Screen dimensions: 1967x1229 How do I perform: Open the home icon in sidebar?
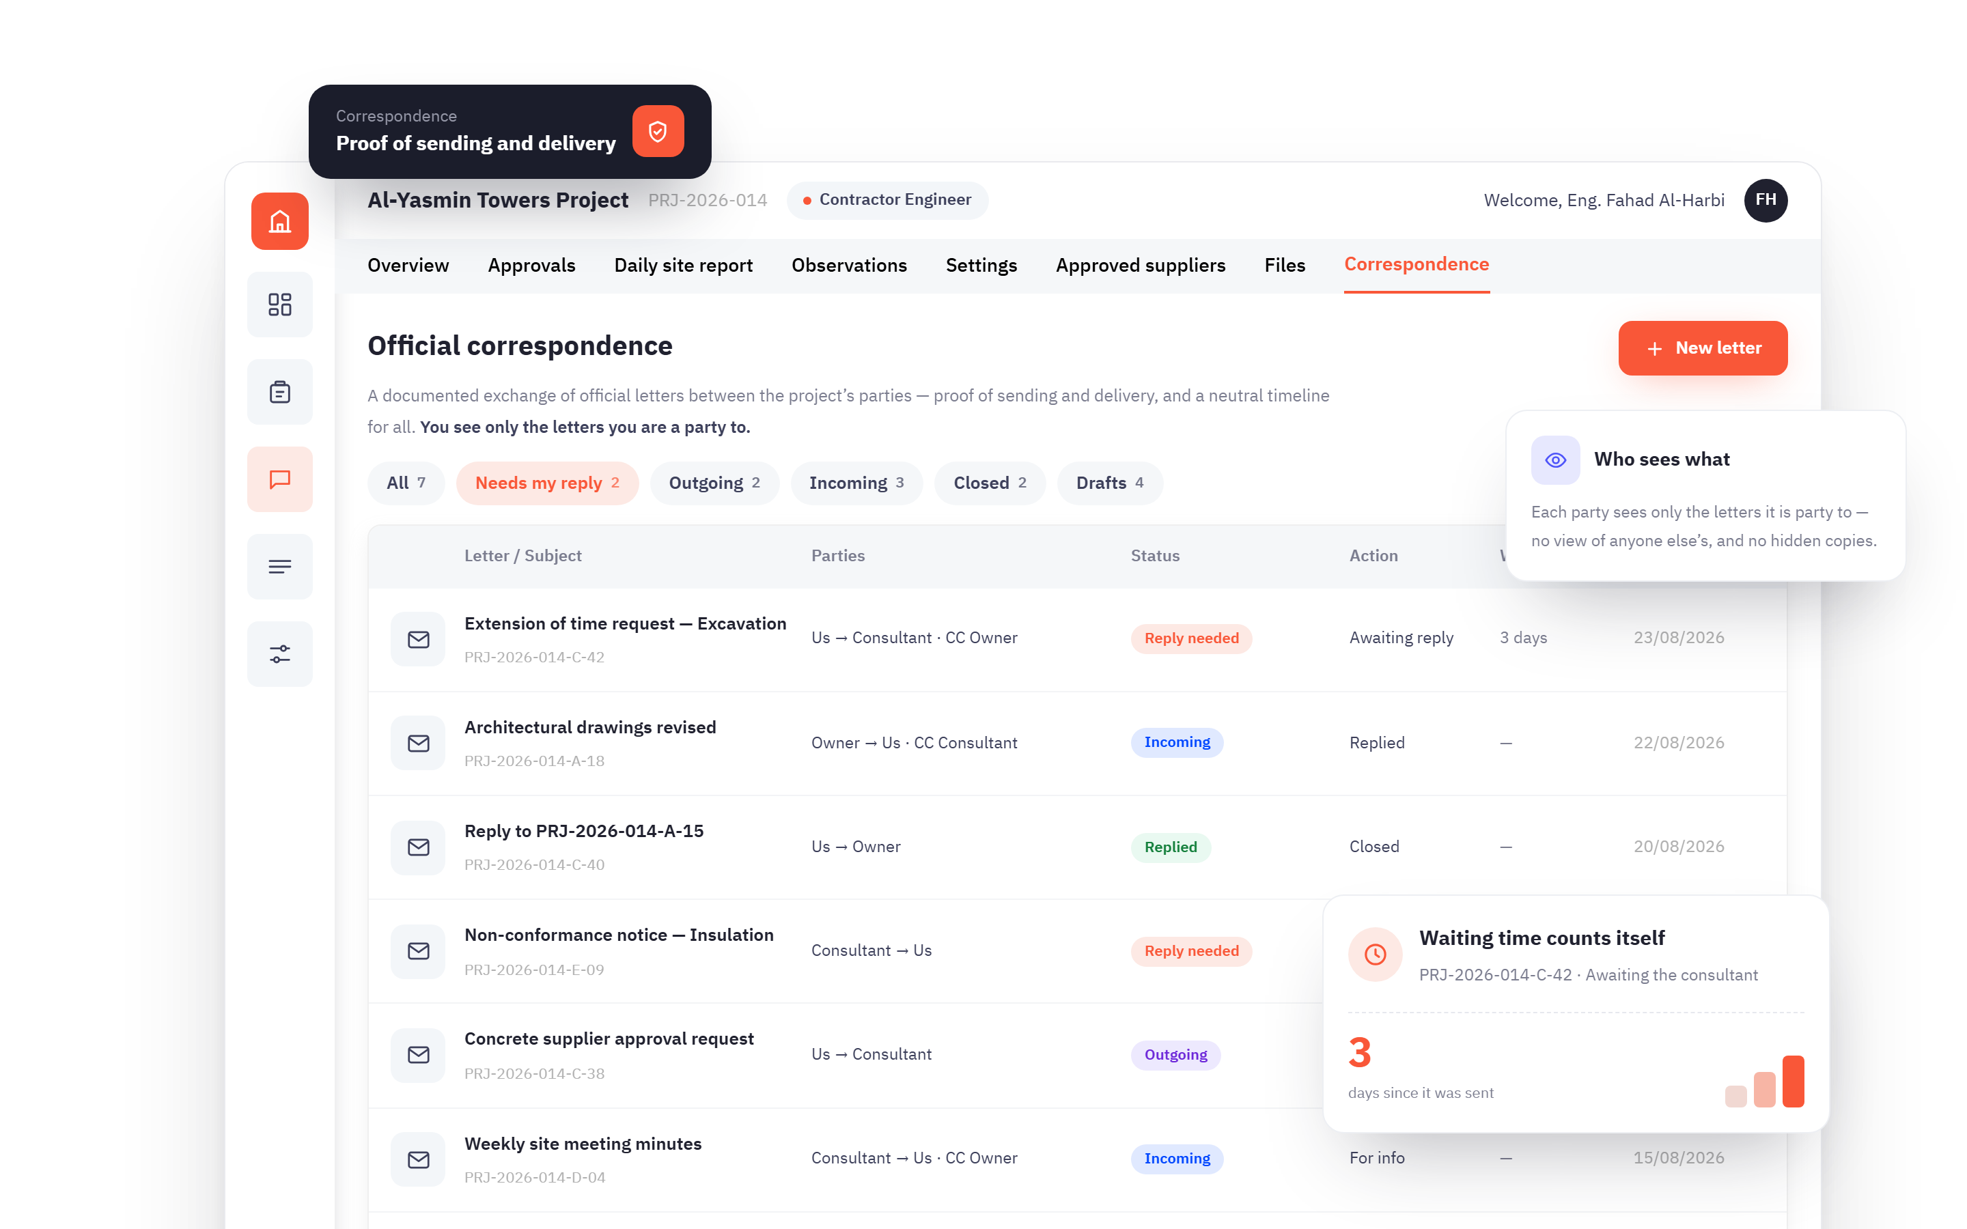coord(279,221)
